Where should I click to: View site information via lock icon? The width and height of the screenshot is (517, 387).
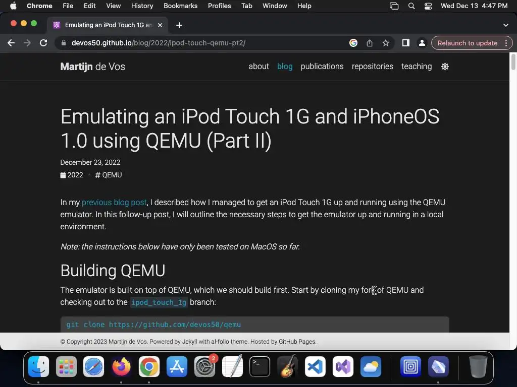click(64, 43)
